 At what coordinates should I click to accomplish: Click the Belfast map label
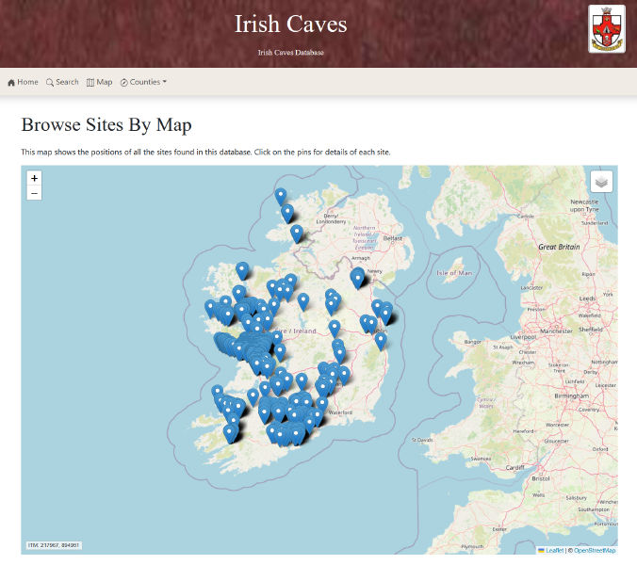392,238
